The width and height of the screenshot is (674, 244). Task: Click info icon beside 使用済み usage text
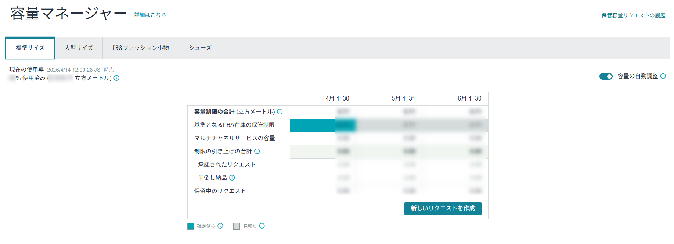[x=116, y=78]
